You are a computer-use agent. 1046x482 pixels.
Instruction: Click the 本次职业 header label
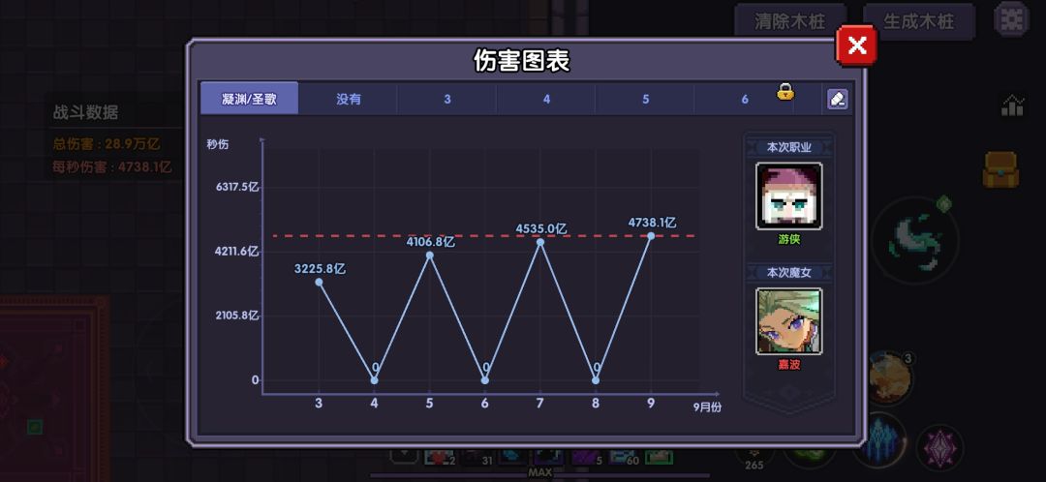click(788, 148)
